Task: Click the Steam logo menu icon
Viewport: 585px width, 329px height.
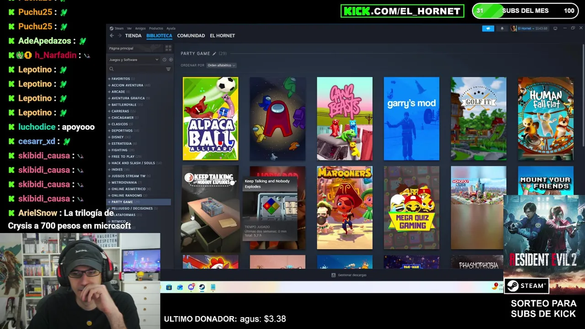Action: [112, 28]
